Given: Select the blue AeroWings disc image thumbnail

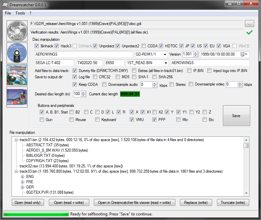Looking at the screenshot, I should pos(17,53).
